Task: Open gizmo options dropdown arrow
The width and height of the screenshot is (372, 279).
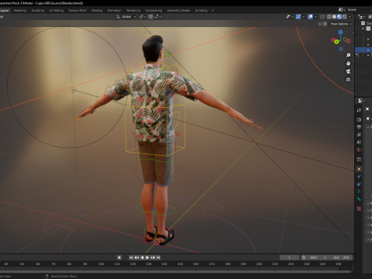Action: [x=303, y=16]
